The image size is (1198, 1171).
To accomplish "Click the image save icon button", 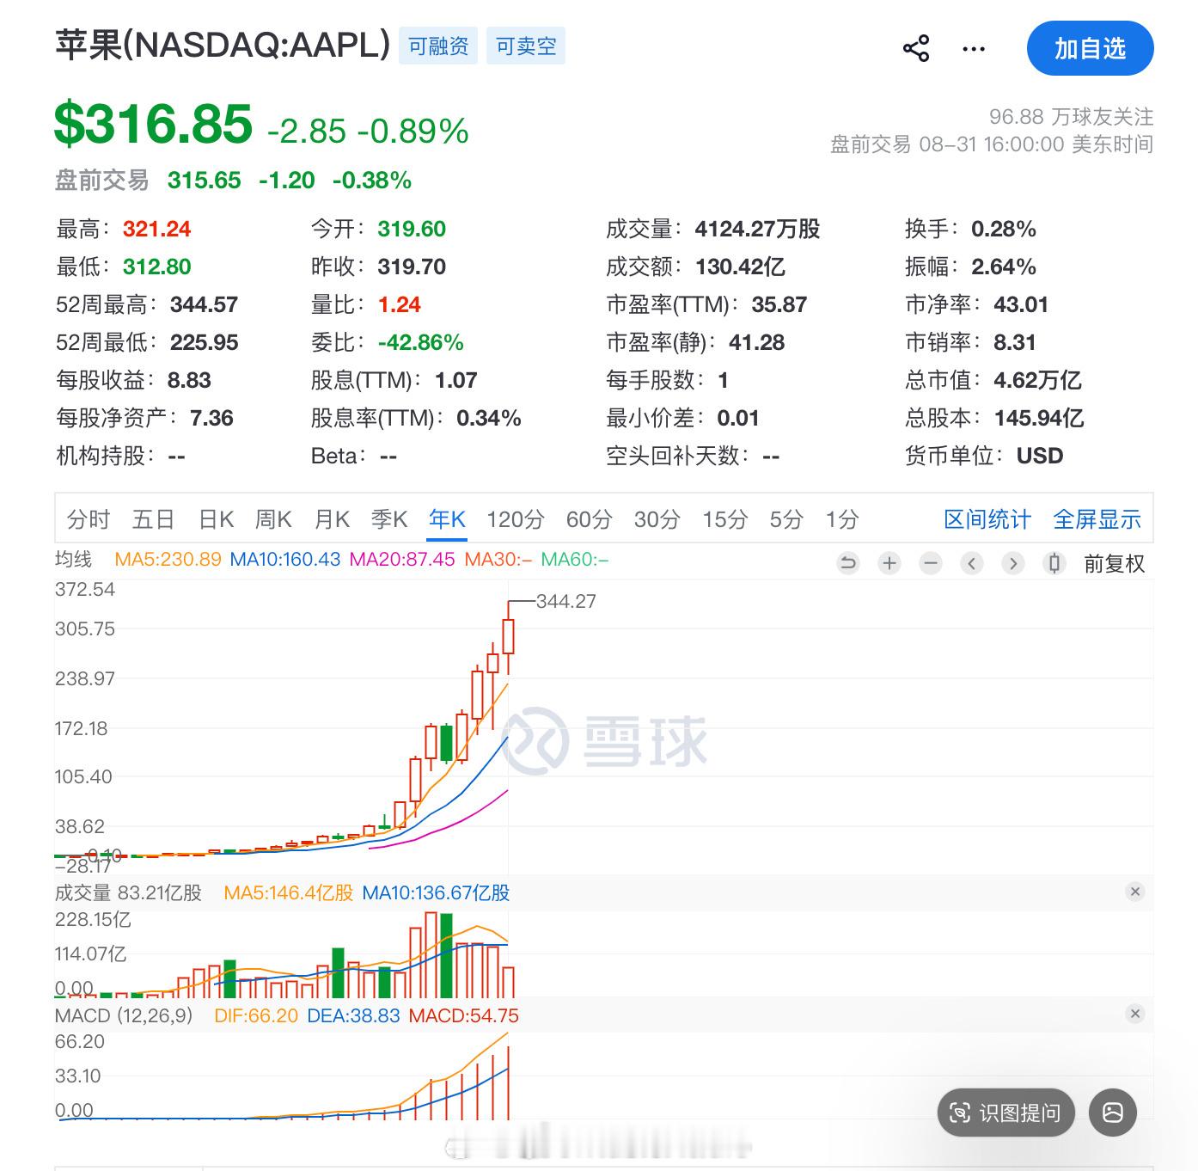I will tap(1113, 1113).
